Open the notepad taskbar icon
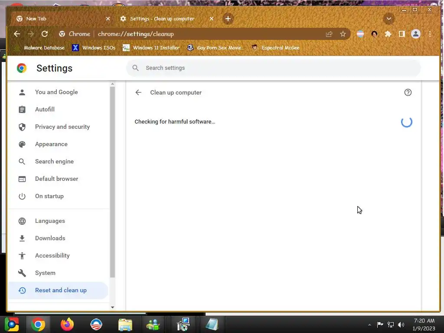The width and height of the screenshot is (444, 333). (212, 324)
